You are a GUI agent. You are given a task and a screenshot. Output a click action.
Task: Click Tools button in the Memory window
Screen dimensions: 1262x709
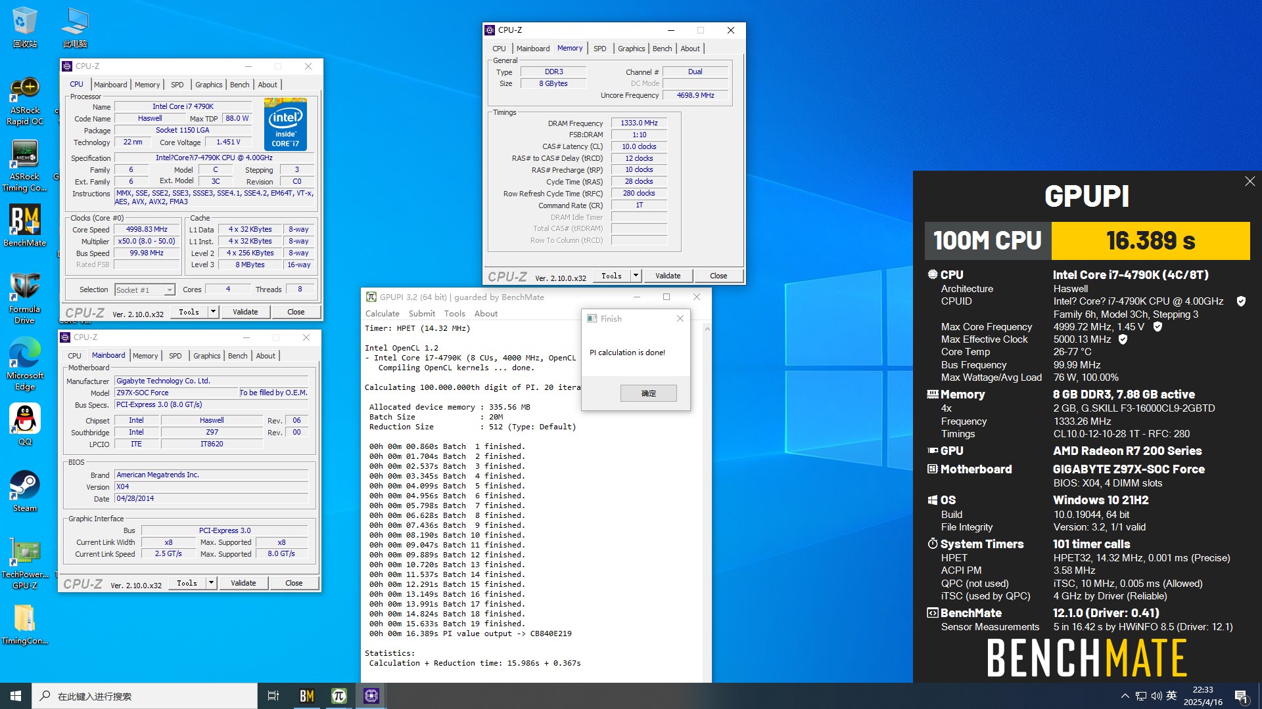point(611,276)
